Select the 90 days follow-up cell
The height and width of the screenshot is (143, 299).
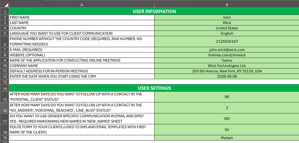click(x=227, y=97)
